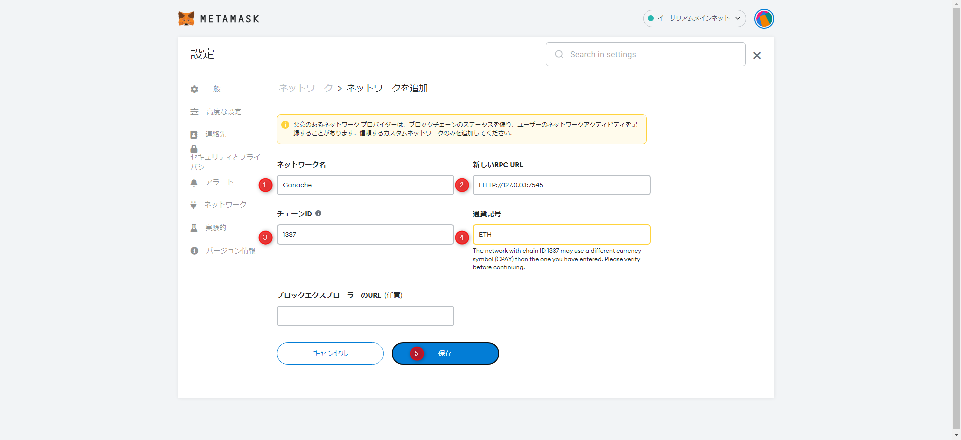Click the General settings gear icon
This screenshot has width=961, height=440.
194,89
